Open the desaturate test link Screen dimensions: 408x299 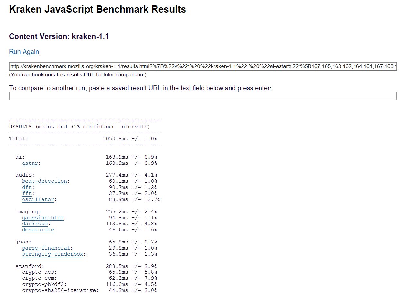(38, 230)
